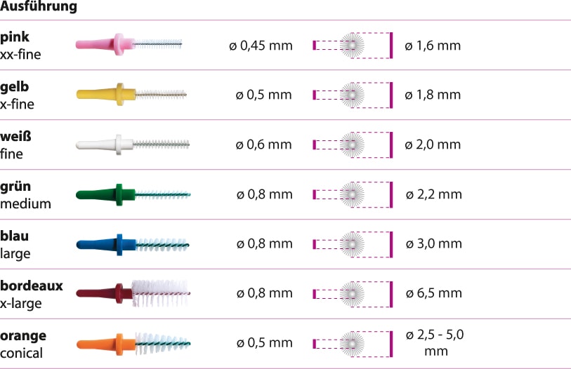Click the pink xx-fine brush image
This screenshot has height=369, width=571.
pyautogui.click(x=129, y=44)
